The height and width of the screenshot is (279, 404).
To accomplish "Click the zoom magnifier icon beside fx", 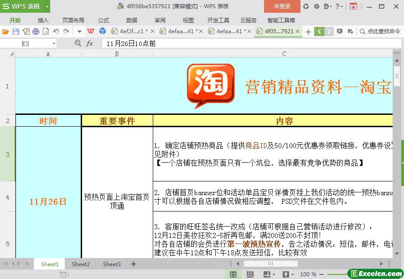I will coord(78,43).
